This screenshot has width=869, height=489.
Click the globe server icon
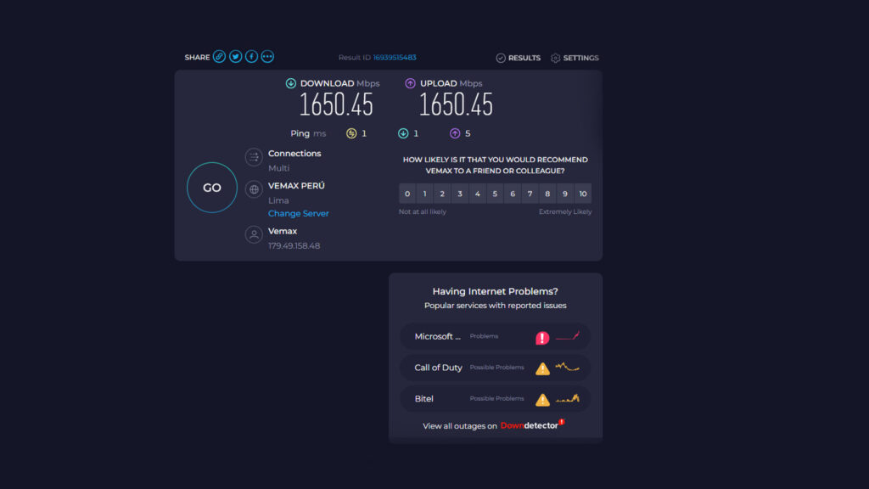point(254,189)
